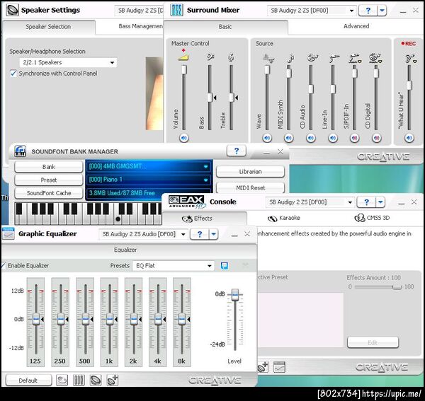Open help in SoundFont Bank Manager

[x=237, y=151]
